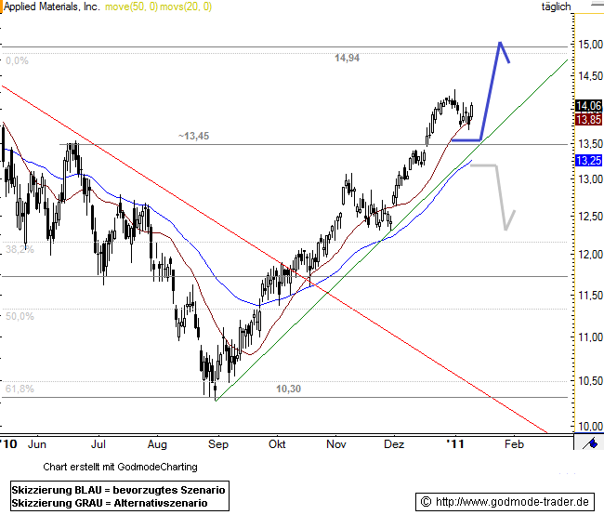Image resolution: width=604 pixels, height=528 pixels.
Task: Click the '11 year marker on time axis
Action: (x=455, y=444)
